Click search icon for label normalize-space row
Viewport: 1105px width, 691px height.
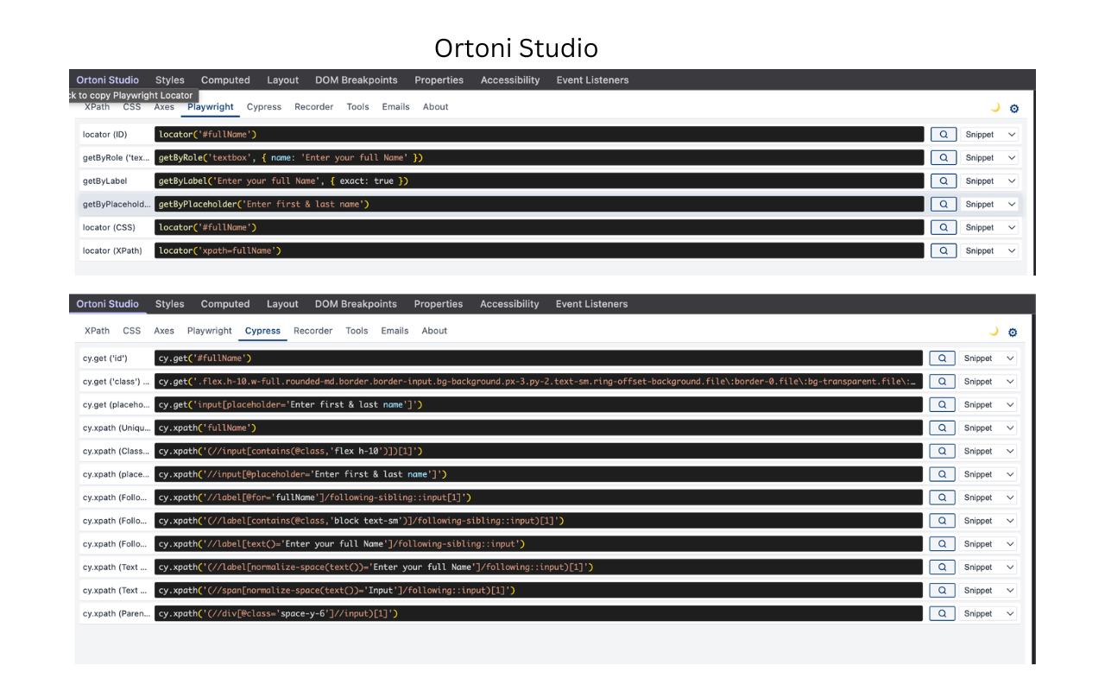[942, 568]
